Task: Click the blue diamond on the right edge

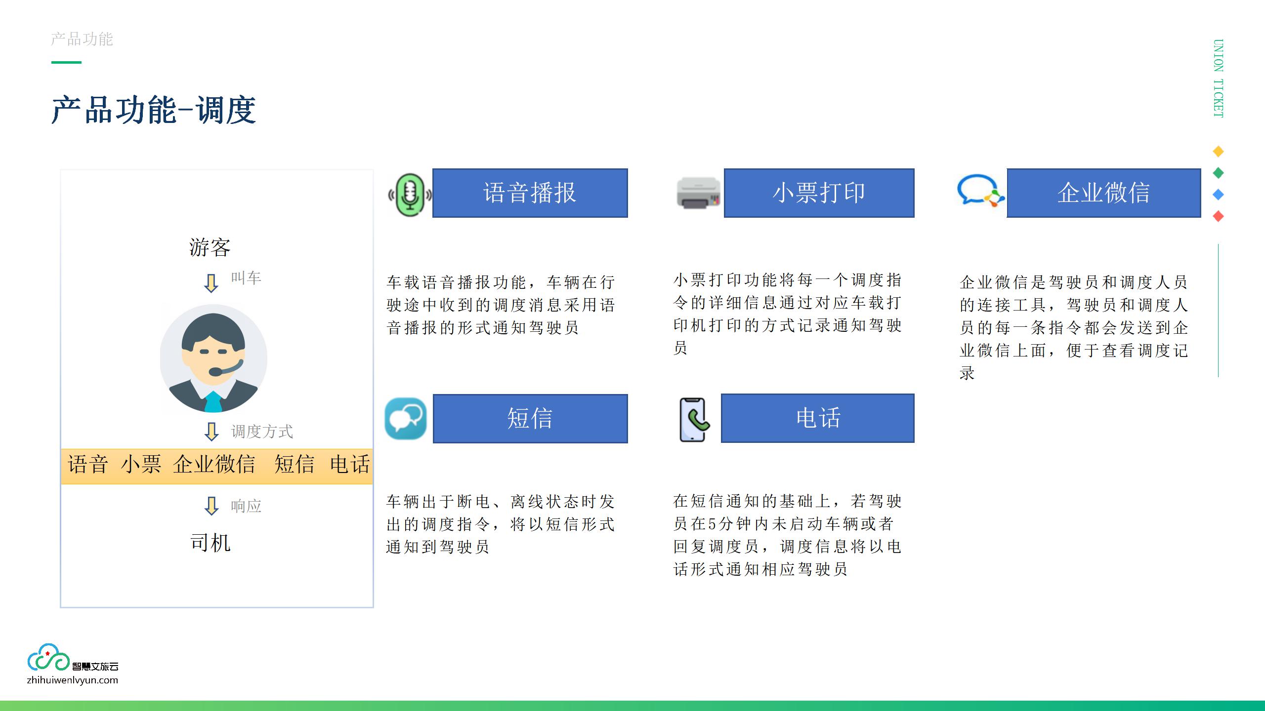Action: click(x=1219, y=195)
